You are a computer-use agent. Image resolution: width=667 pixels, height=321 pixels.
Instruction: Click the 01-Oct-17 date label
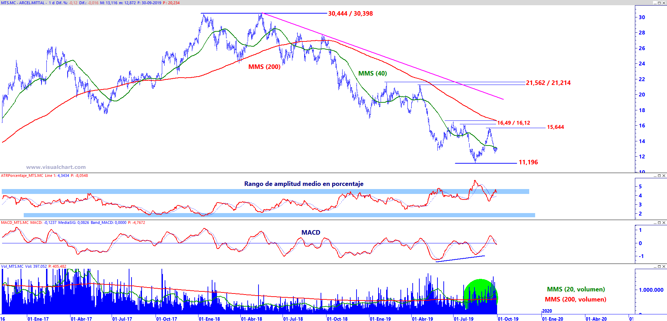(166, 319)
